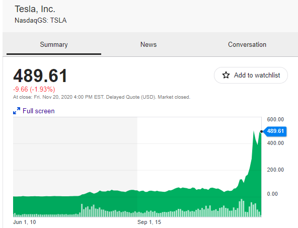Click the full screen expand arrows icon

pyautogui.click(x=17, y=111)
